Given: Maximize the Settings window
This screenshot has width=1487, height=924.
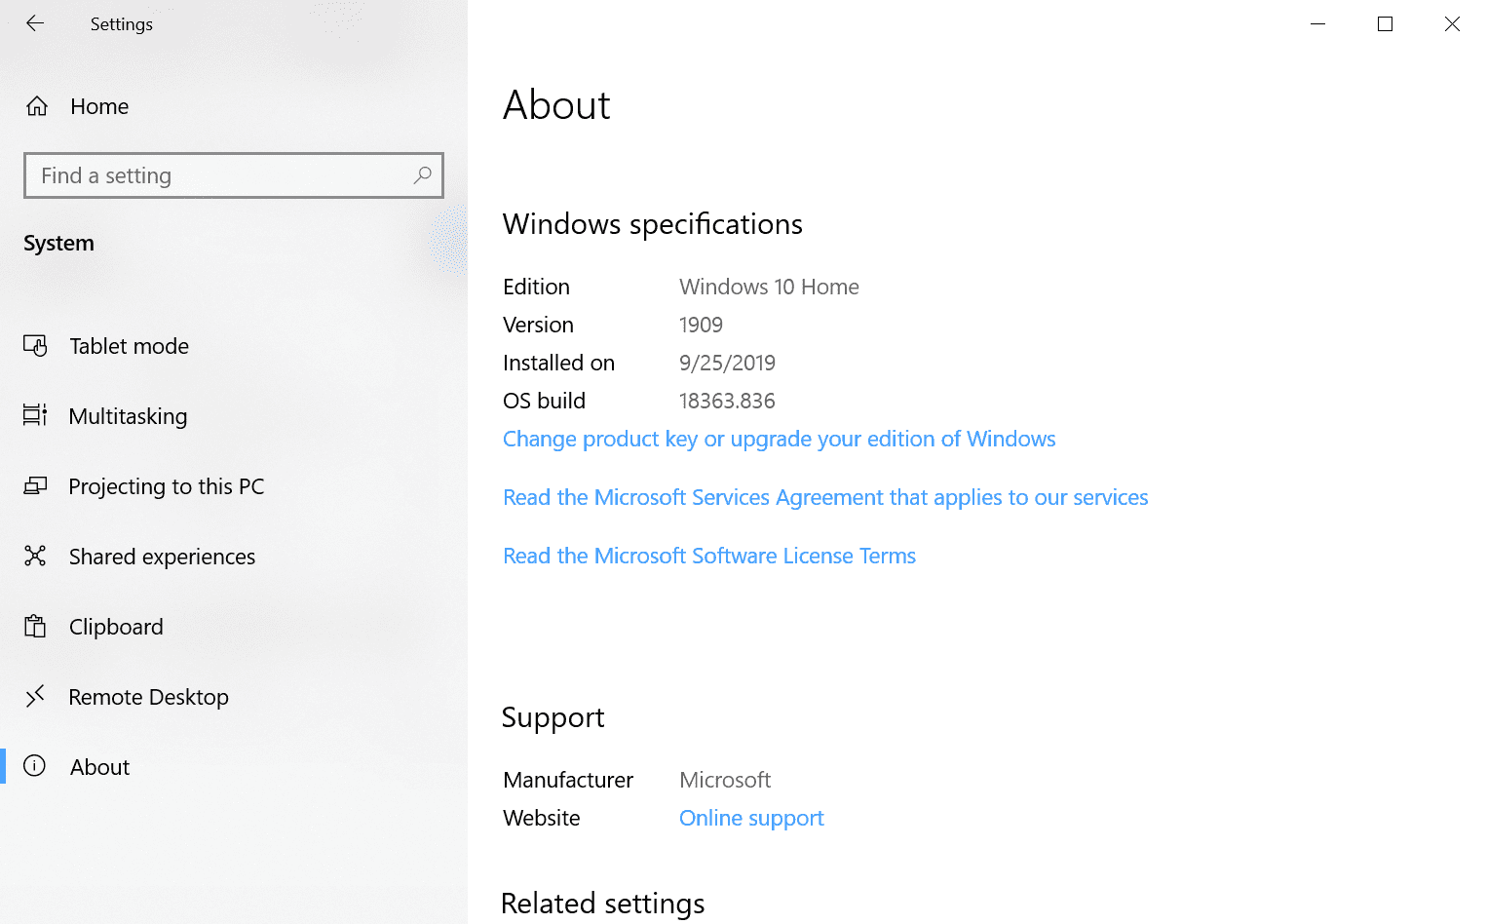Looking at the screenshot, I should click(1385, 23).
